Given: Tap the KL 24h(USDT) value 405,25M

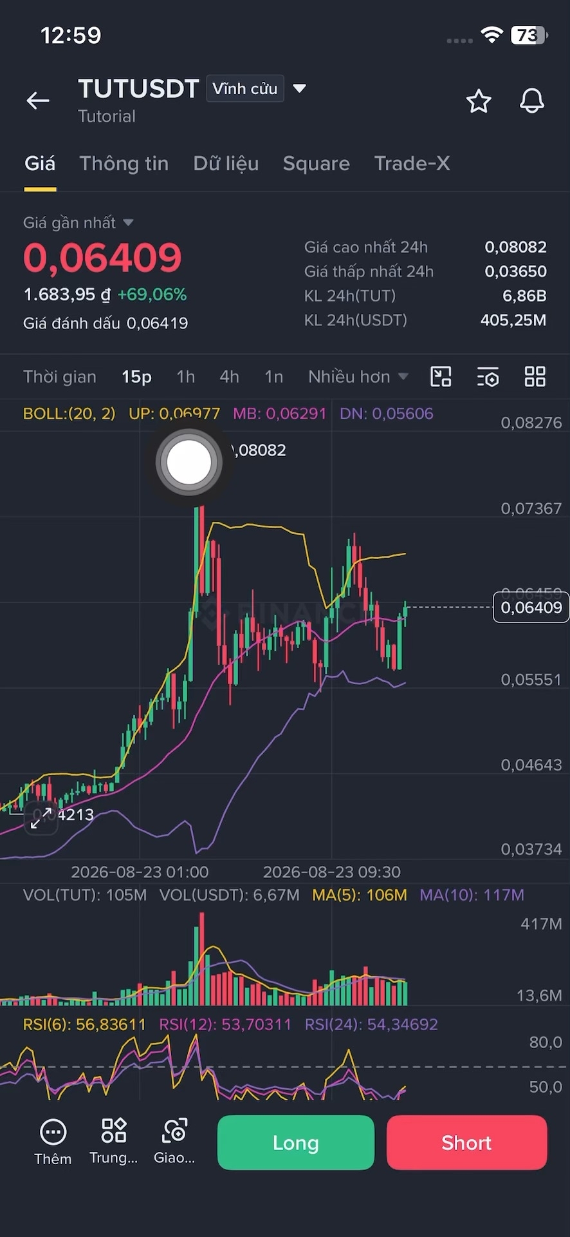Looking at the screenshot, I should (513, 320).
